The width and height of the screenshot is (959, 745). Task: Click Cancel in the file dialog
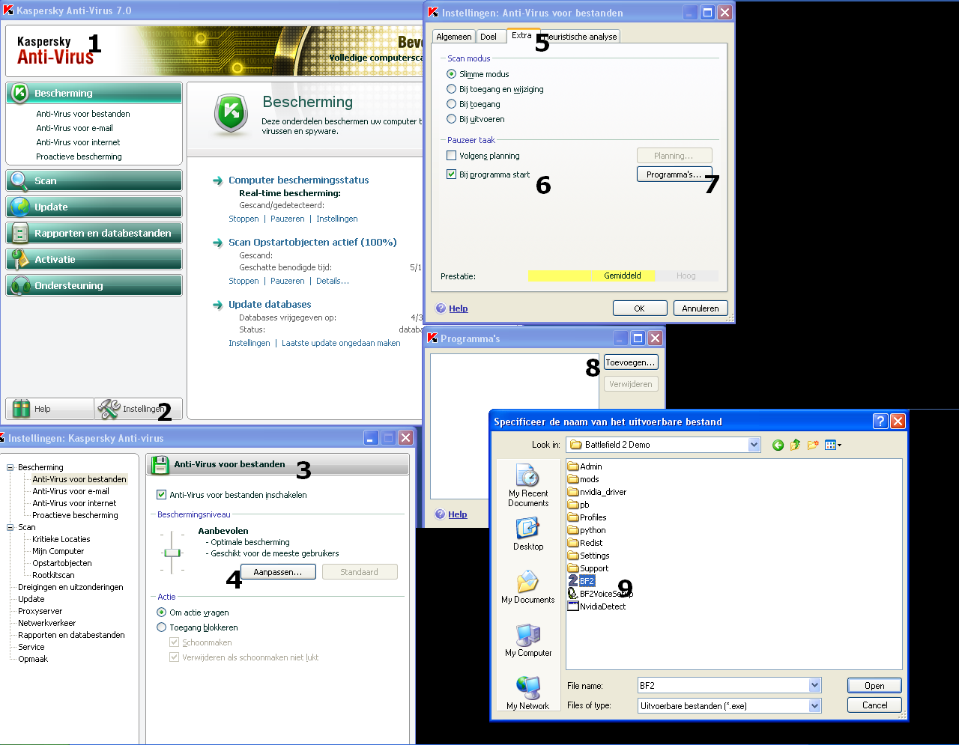874,705
